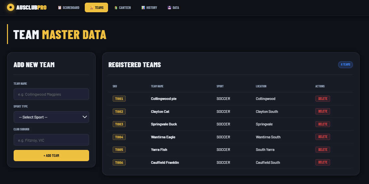
Task: Delete the Collingwood pie team
Action: click(x=323, y=99)
